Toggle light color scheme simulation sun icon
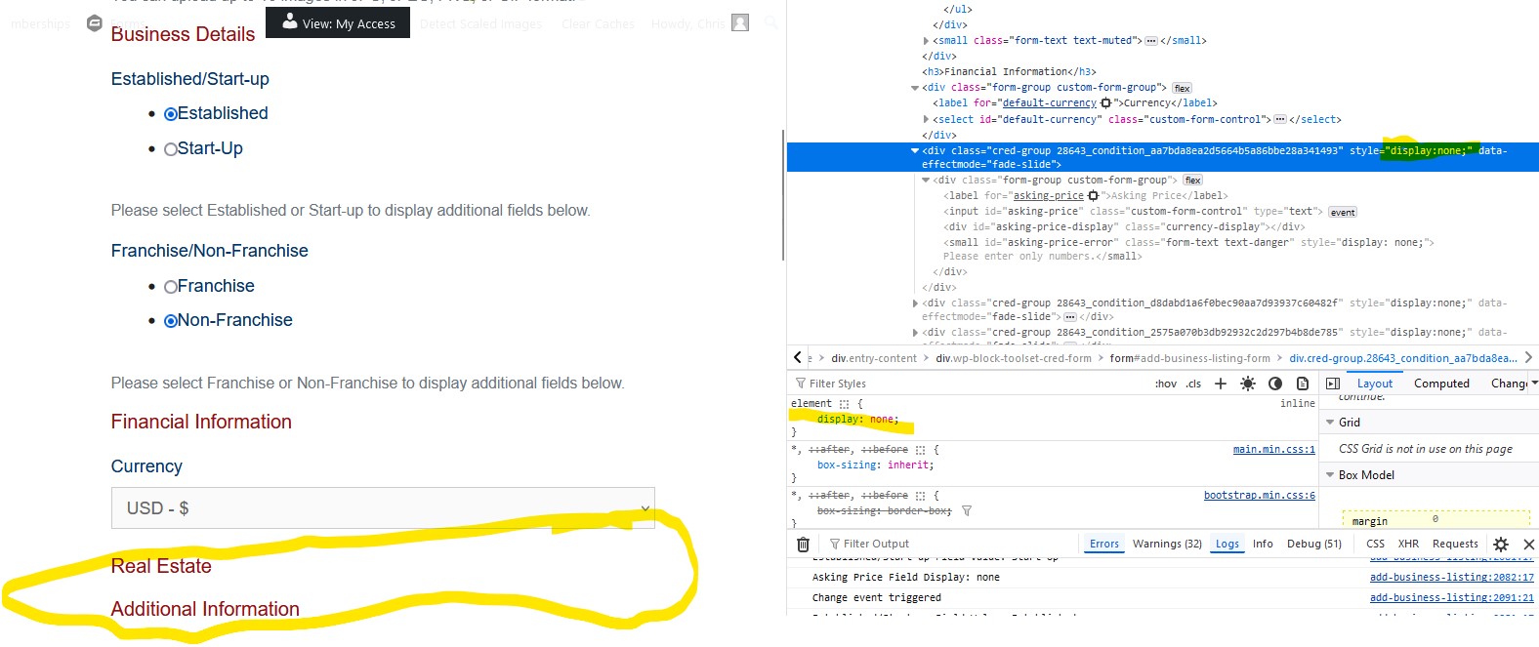Screen dimensions: 1539x647 click(1248, 384)
